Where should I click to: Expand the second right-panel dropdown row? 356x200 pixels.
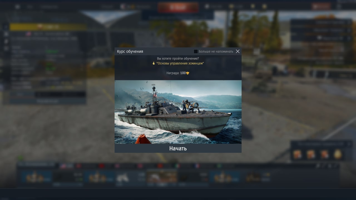322,30
